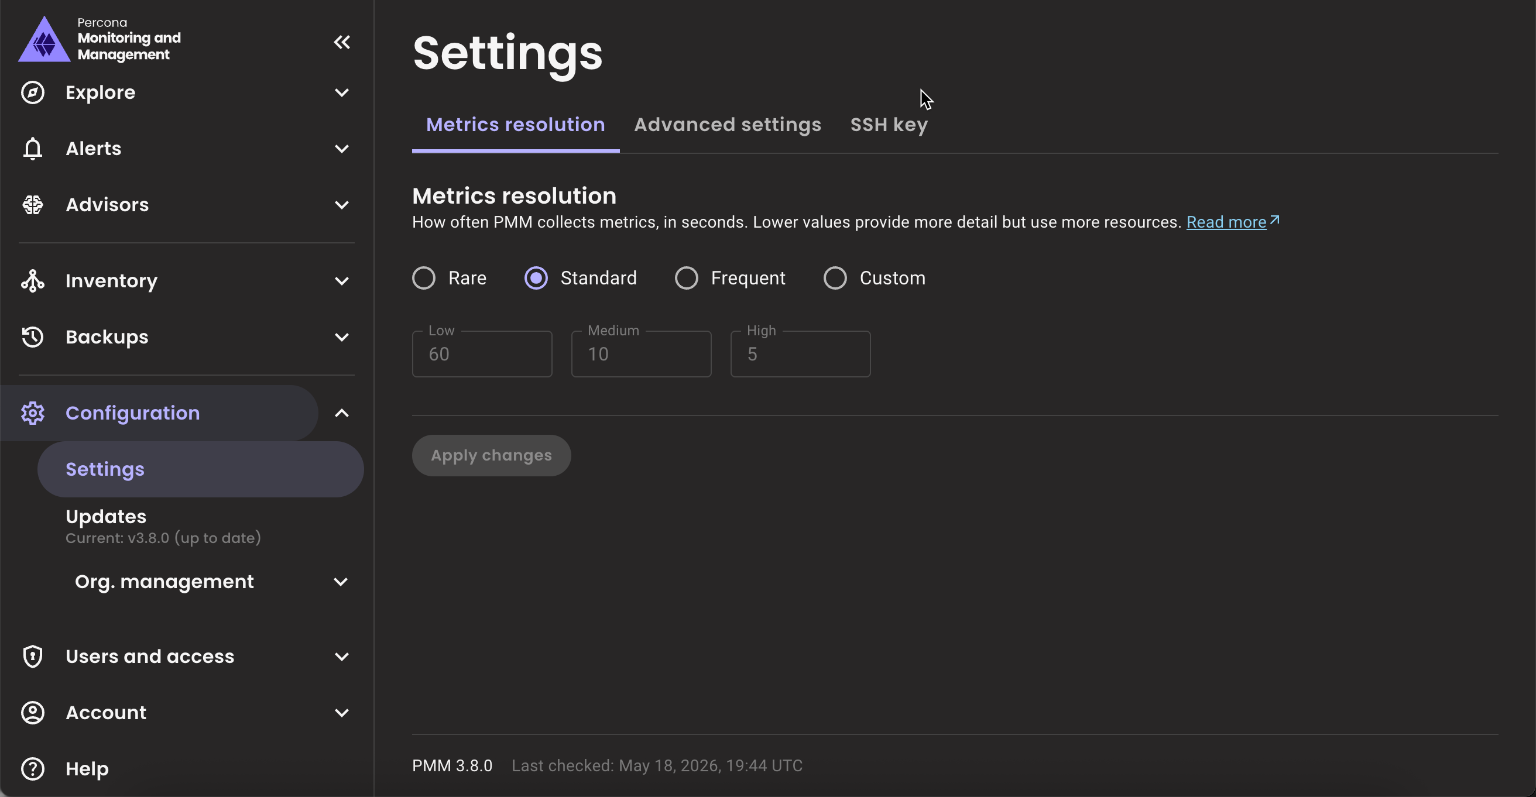Select the Standard resolution option
Screen dimensions: 1536x797
pos(536,278)
